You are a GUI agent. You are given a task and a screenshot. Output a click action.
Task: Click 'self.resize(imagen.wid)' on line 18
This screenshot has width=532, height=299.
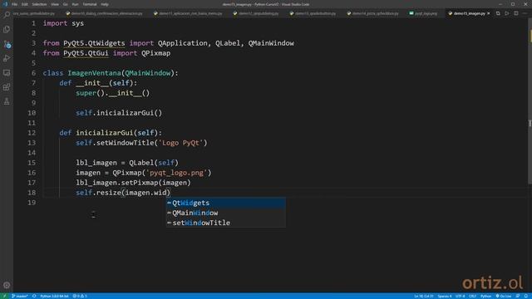click(123, 193)
